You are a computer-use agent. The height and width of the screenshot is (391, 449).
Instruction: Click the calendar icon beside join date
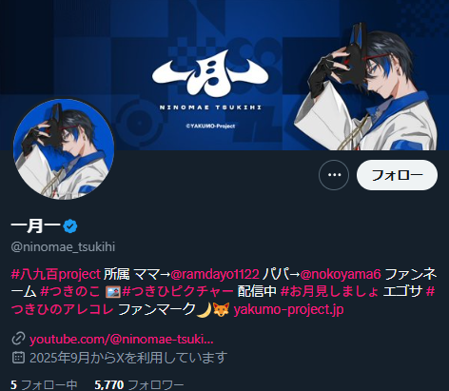18,358
